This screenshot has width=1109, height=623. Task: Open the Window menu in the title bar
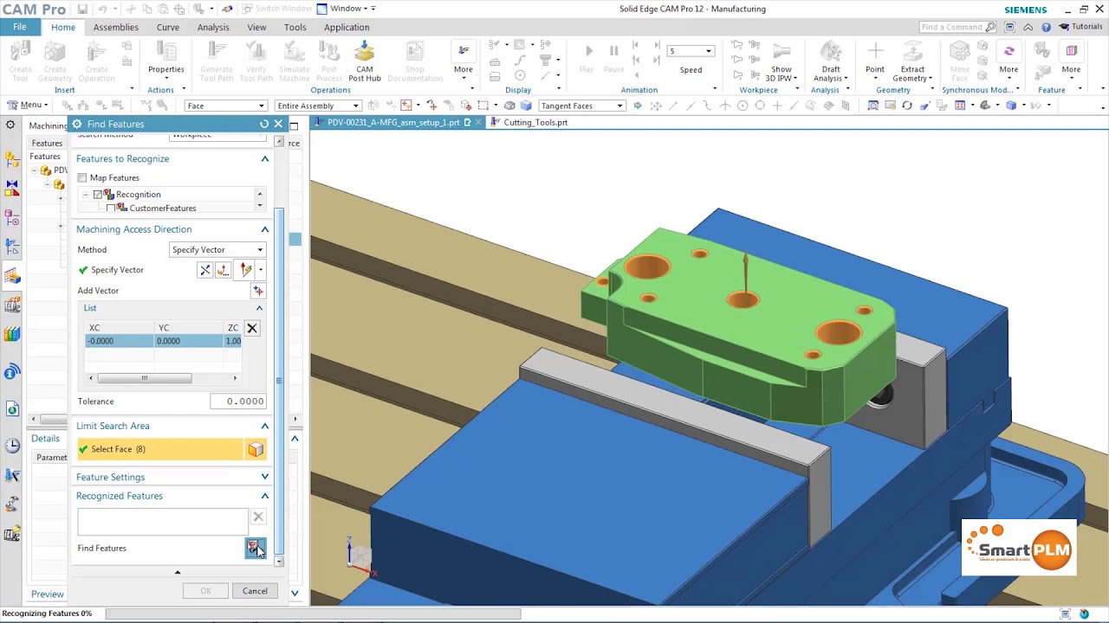point(345,9)
